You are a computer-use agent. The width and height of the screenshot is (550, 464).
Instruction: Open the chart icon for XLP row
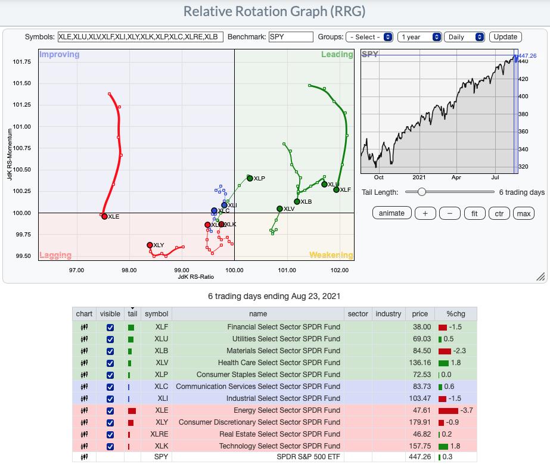click(84, 375)
